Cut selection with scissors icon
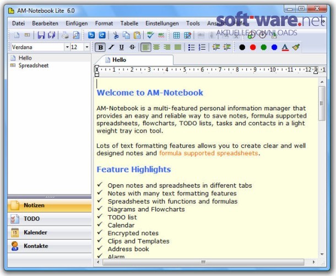 coord(116,35)
